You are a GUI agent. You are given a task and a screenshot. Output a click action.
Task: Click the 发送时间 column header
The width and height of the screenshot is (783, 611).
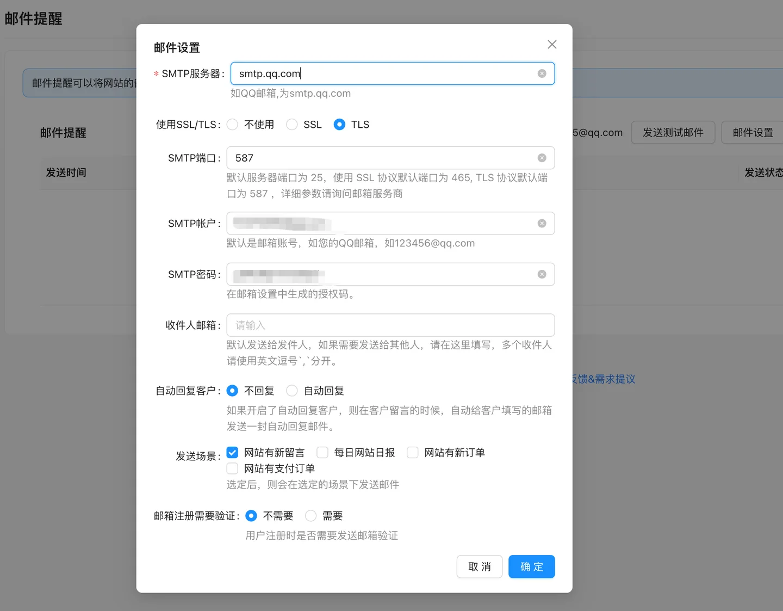(66, 172)
